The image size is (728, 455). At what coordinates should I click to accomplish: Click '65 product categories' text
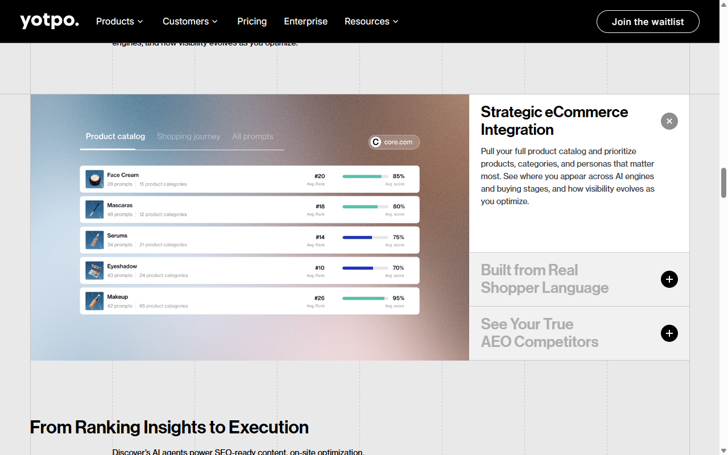164,306
